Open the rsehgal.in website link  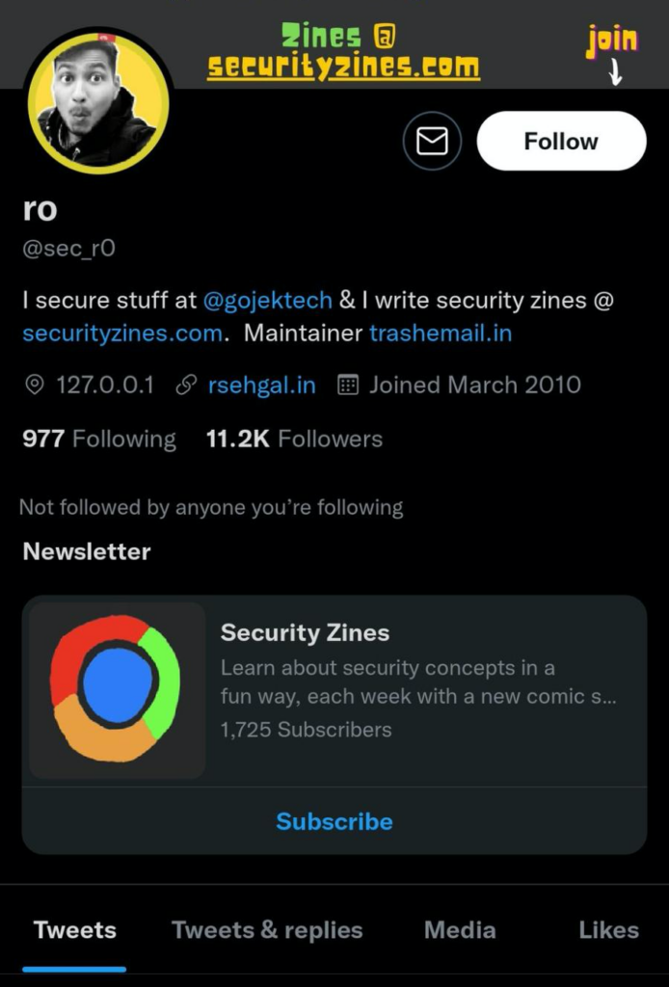(261, 386)
